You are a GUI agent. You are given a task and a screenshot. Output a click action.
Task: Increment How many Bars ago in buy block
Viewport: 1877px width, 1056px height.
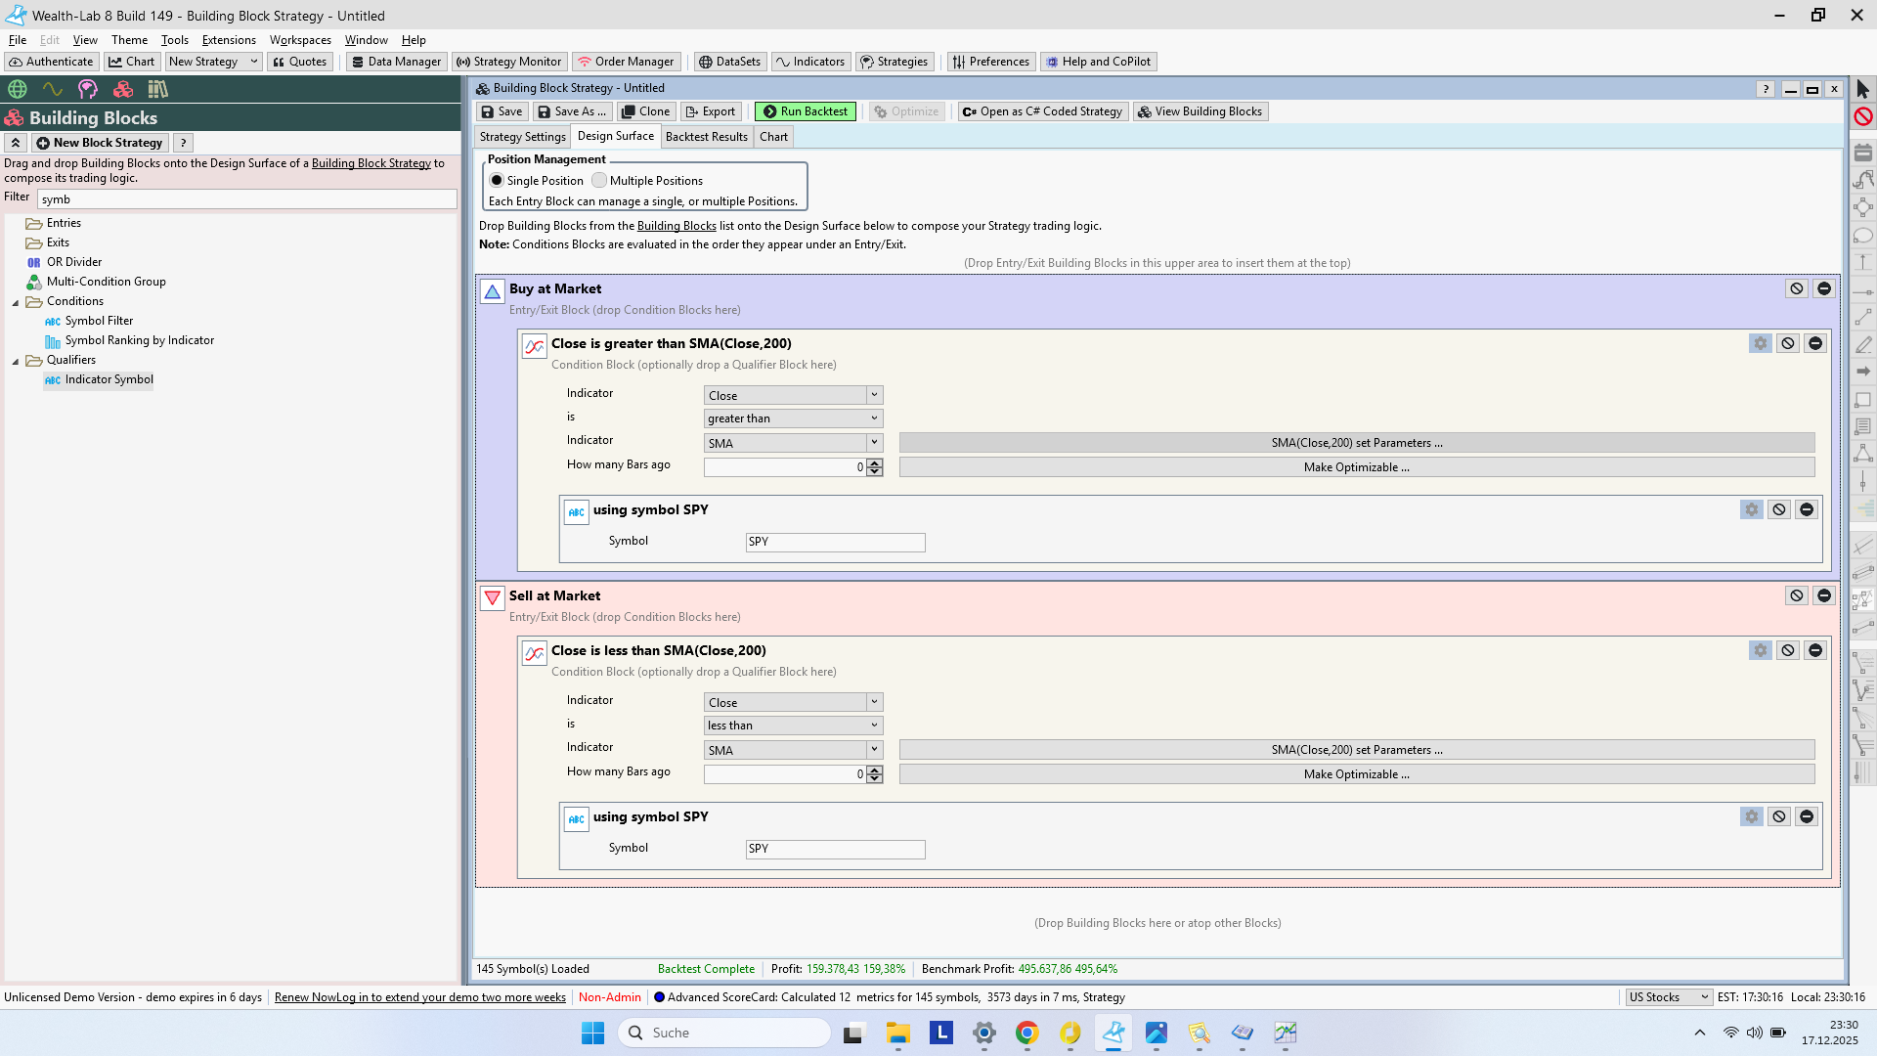pyautogui.click(x=875, y=462)
